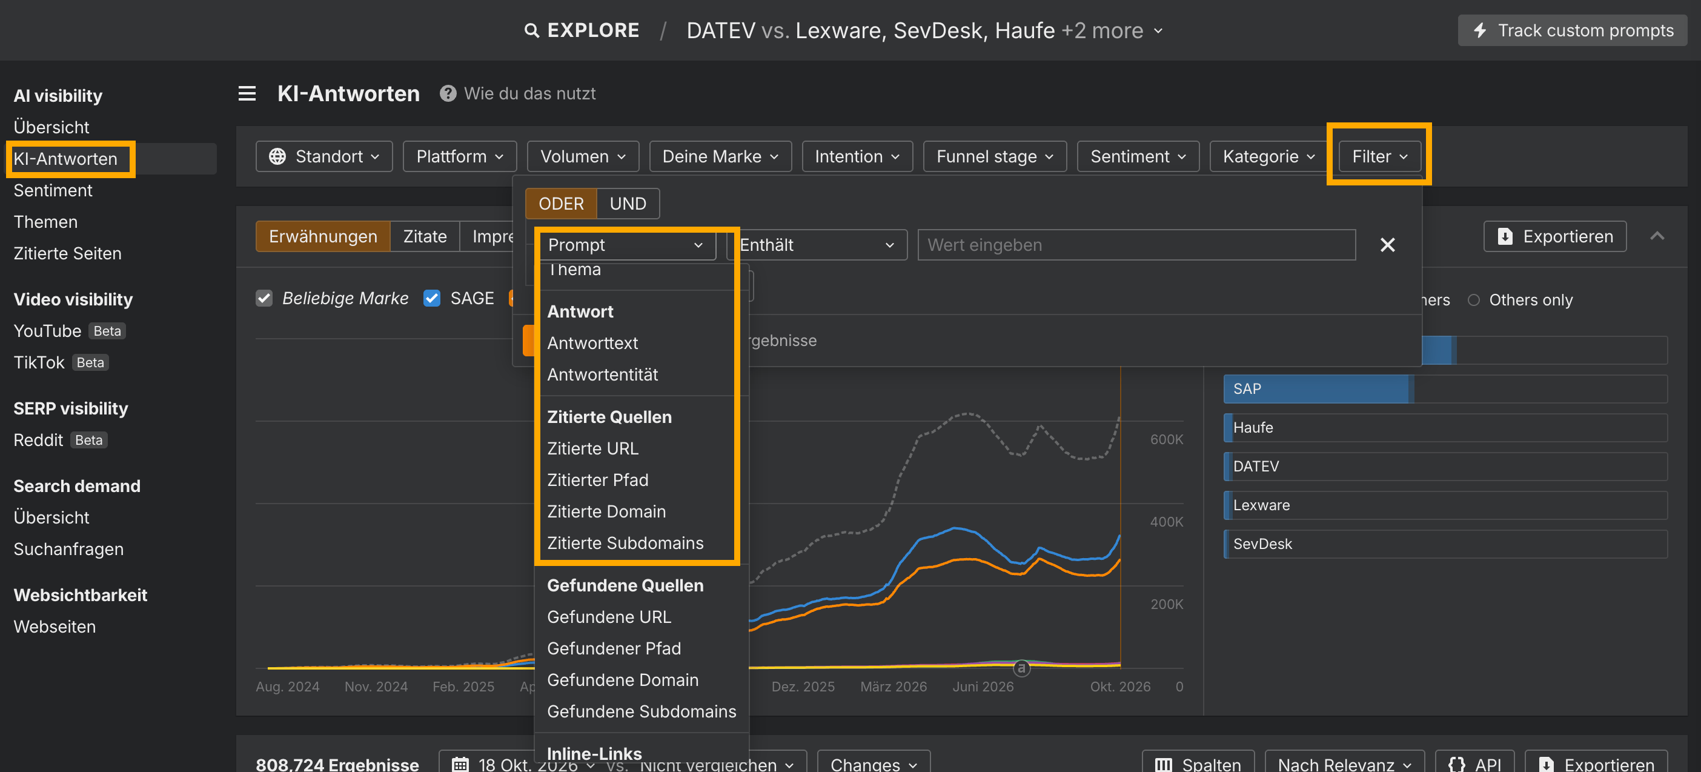
Task: Open the Volumen dropdown
Action: pyautogui.click(x=582, y=156)
